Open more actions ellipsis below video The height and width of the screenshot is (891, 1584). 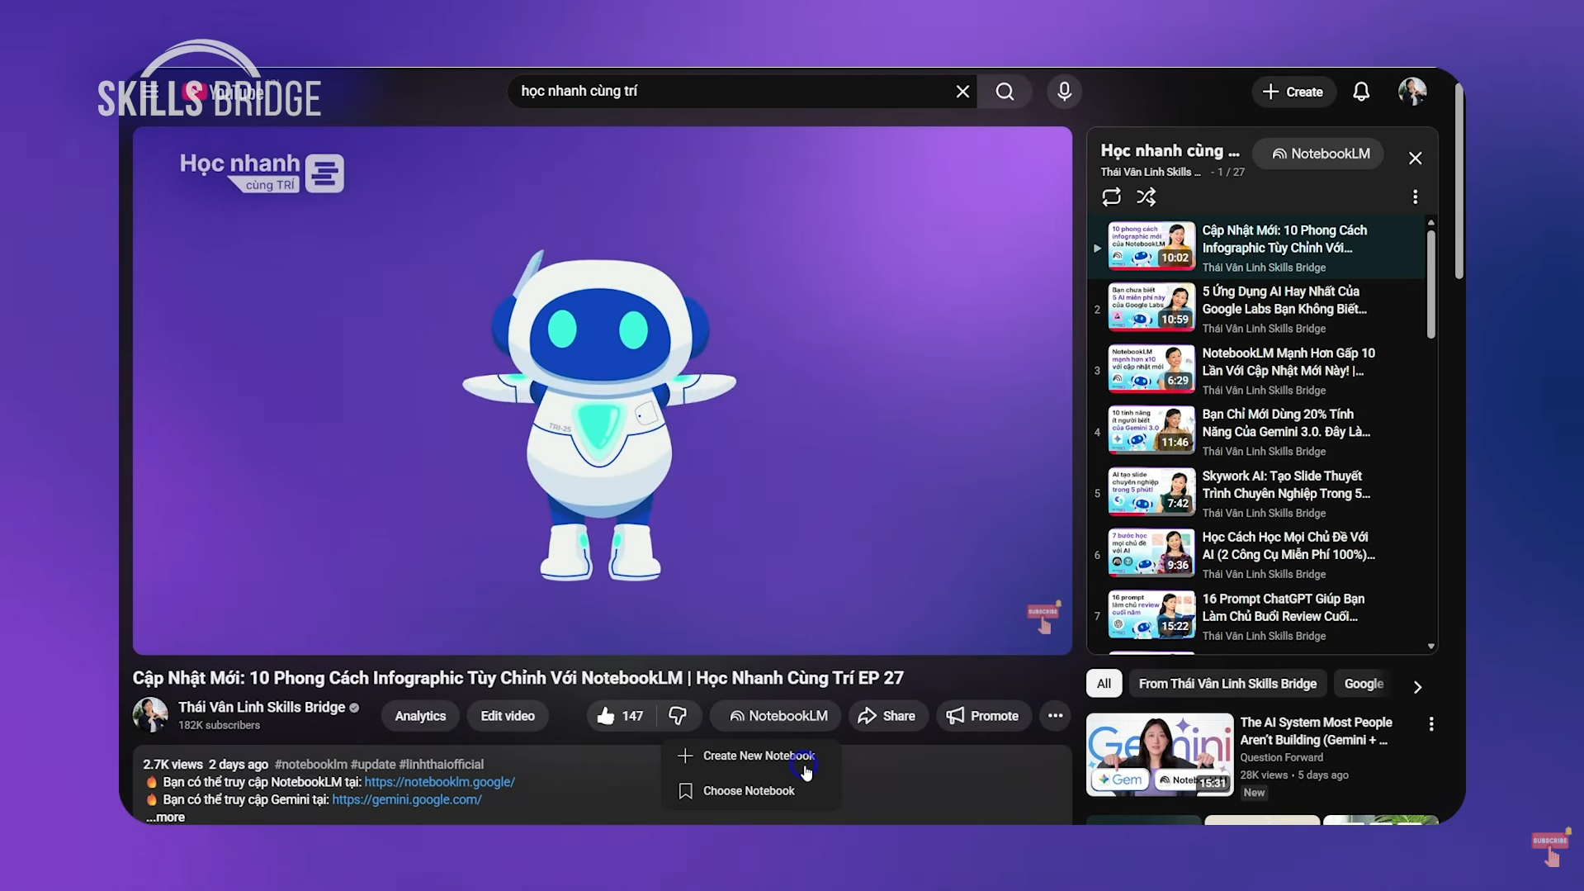(x=1055, y=716)
